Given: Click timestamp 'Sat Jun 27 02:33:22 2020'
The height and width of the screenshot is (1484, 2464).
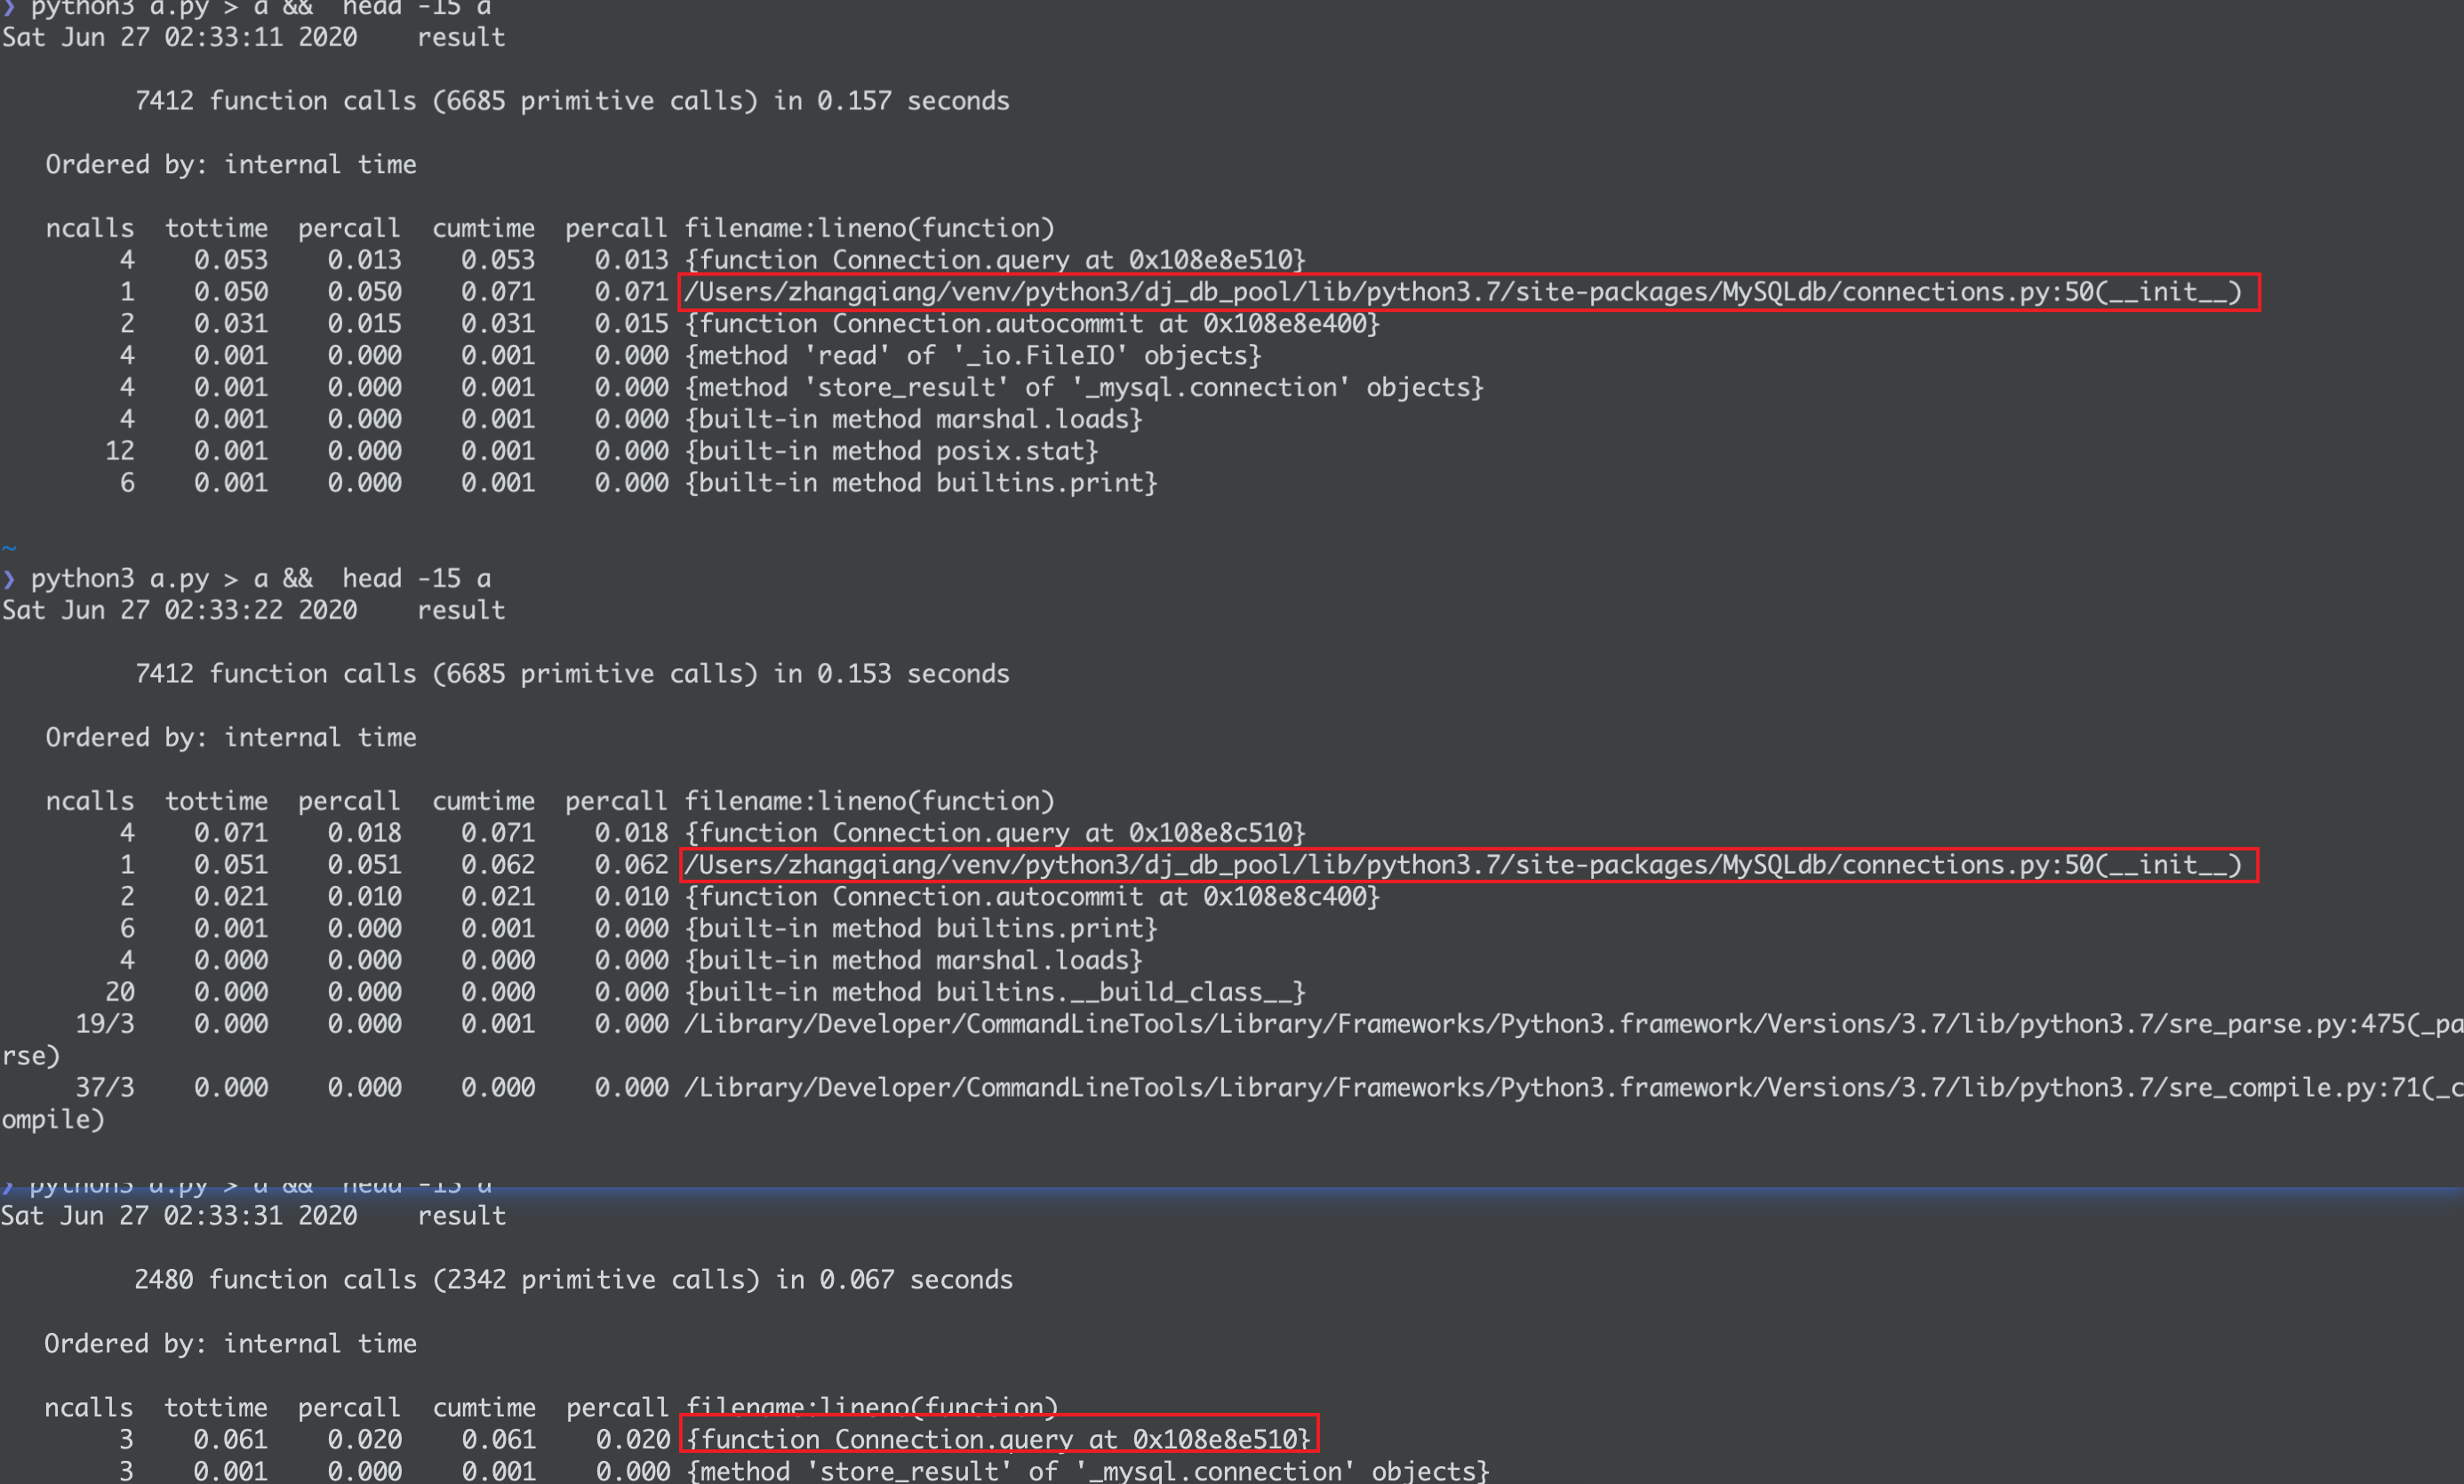Looking at the screenshot, I should [180, 610].
